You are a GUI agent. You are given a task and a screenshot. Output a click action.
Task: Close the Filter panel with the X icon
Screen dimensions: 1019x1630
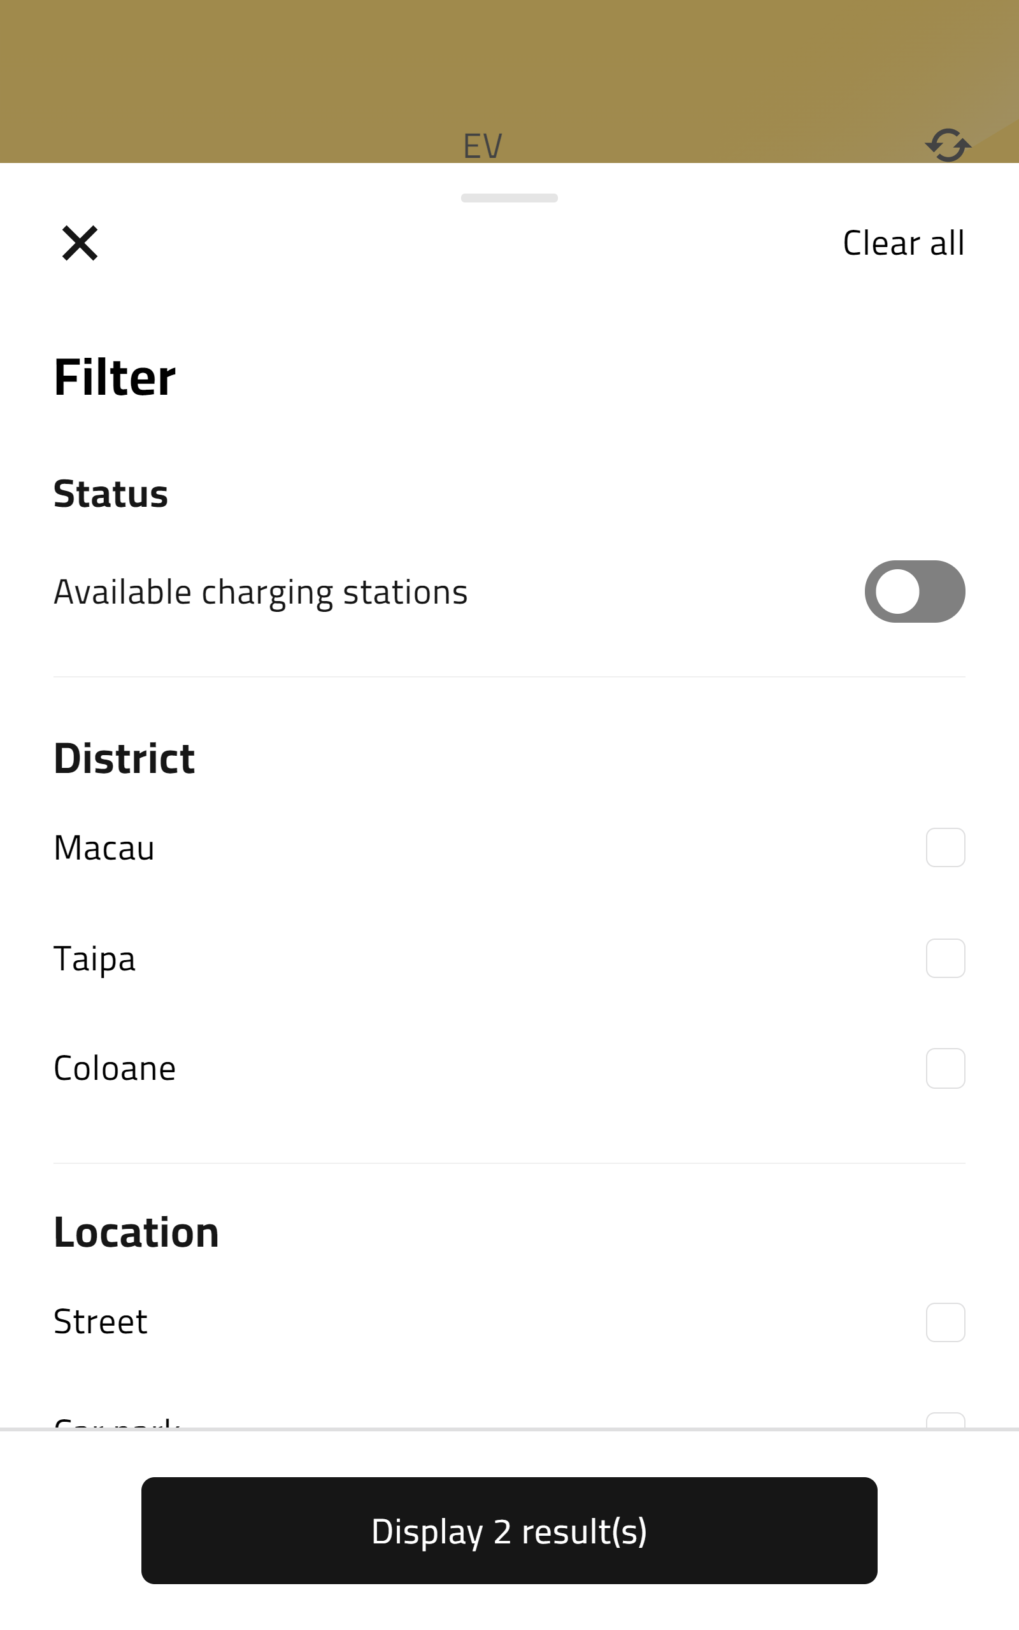80,243
